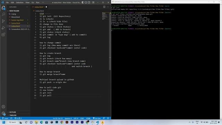
Task: Click the main branch status bar item
Action: (5, 118)
